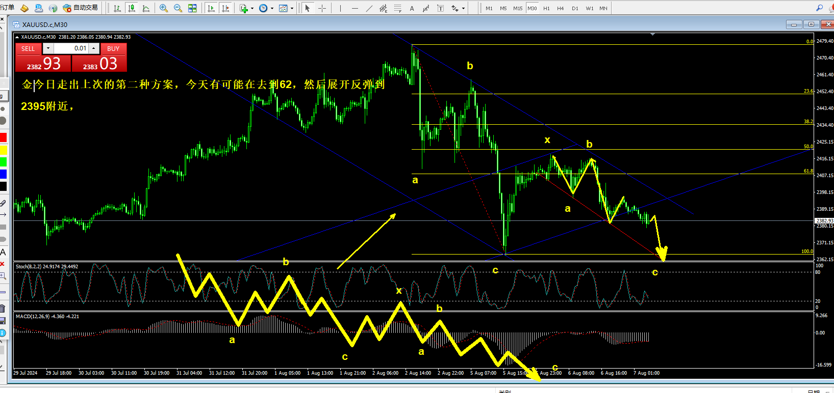The height and width of the screenshot is (393, 834).
Task: Switch to D1 timeframe
Action: click(x=575, y=8)
